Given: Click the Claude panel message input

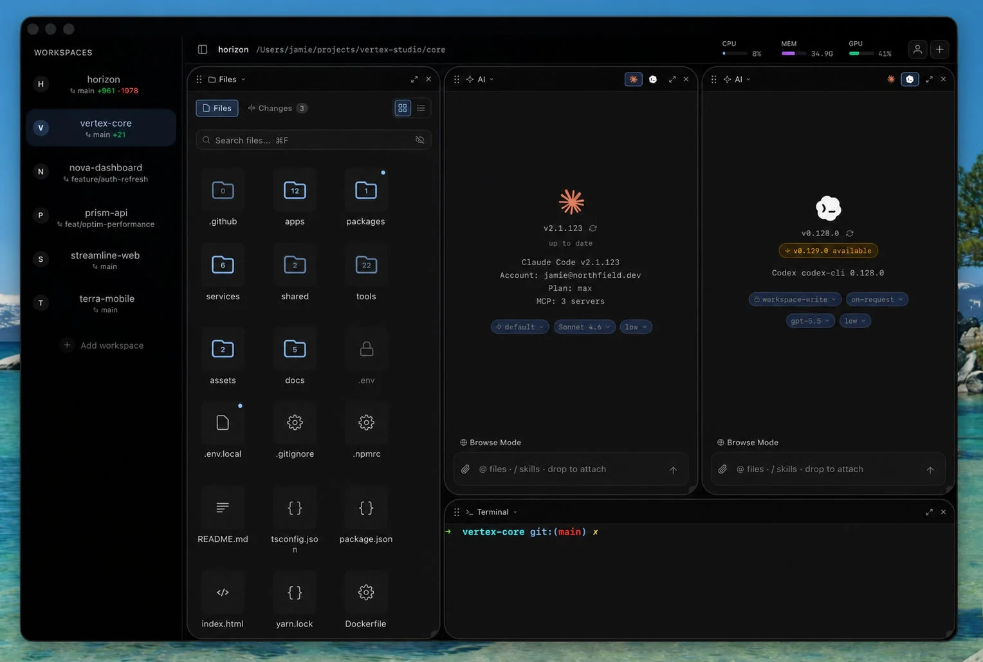Looking at the screenshot, I should tap(571, 469).
